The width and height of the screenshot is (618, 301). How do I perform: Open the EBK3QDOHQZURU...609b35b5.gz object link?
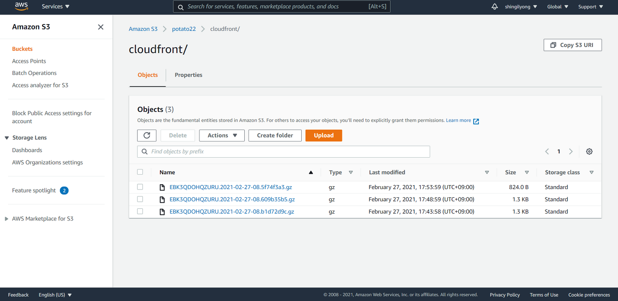pos(232,199)
